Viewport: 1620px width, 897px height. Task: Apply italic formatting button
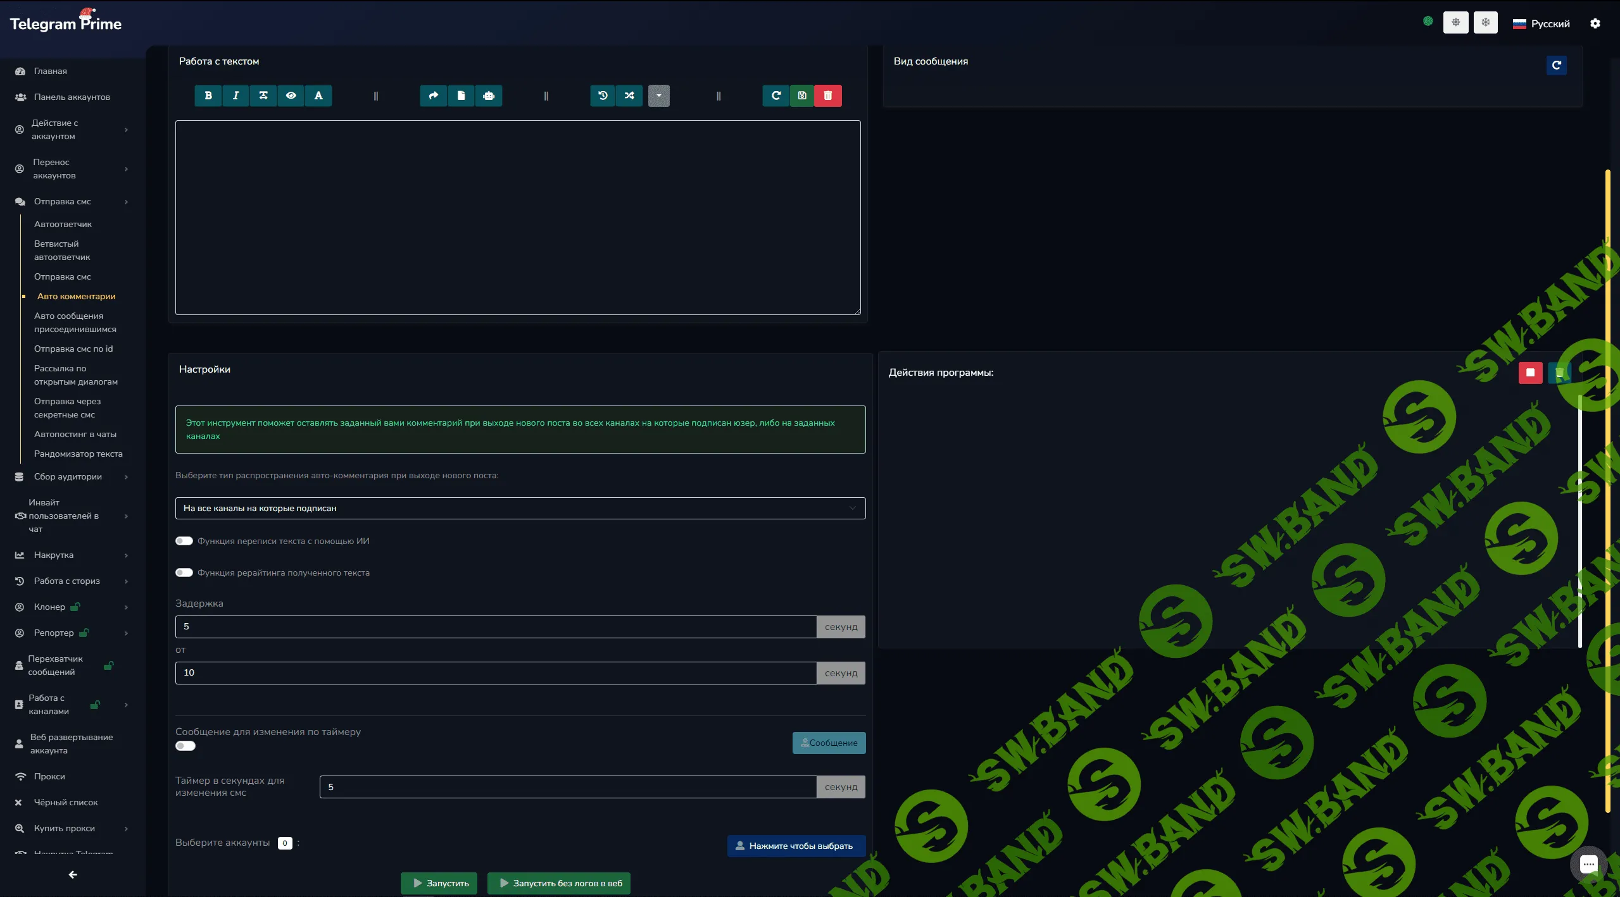click(x=235, y=96)
